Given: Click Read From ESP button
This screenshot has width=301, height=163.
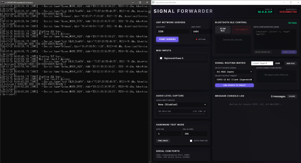Looking at the screenshot, I should [x=262, y=52].
